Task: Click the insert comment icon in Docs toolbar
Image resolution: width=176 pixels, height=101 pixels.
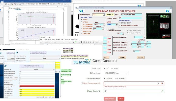Action: (81, 42)
